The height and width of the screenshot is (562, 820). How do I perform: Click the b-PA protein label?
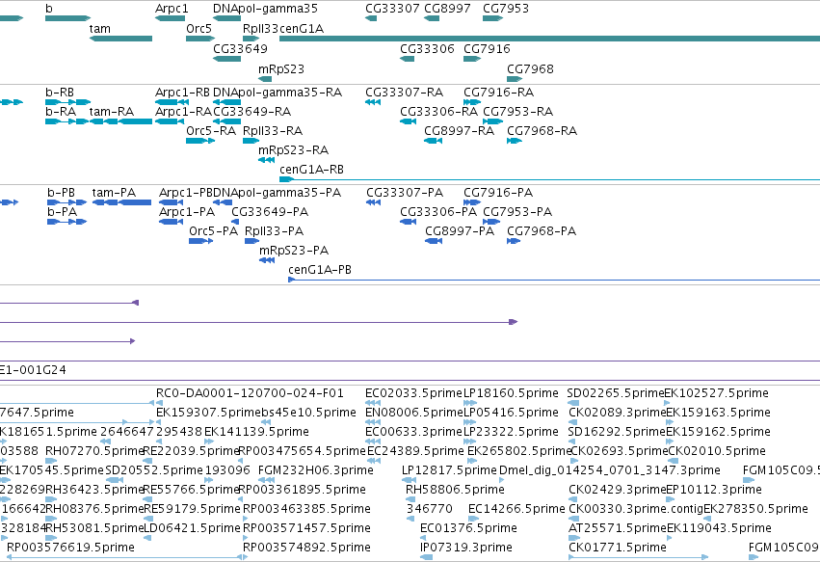pyautogui.click(x=63, y=212)
